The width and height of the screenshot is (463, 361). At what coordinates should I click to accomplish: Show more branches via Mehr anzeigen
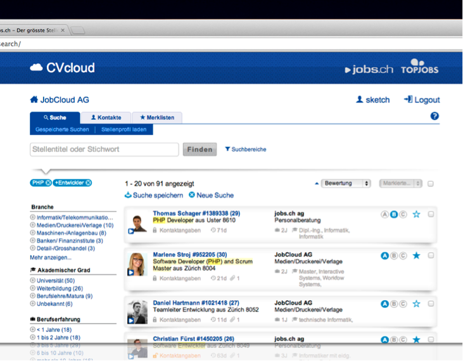(x=51, y=257)
